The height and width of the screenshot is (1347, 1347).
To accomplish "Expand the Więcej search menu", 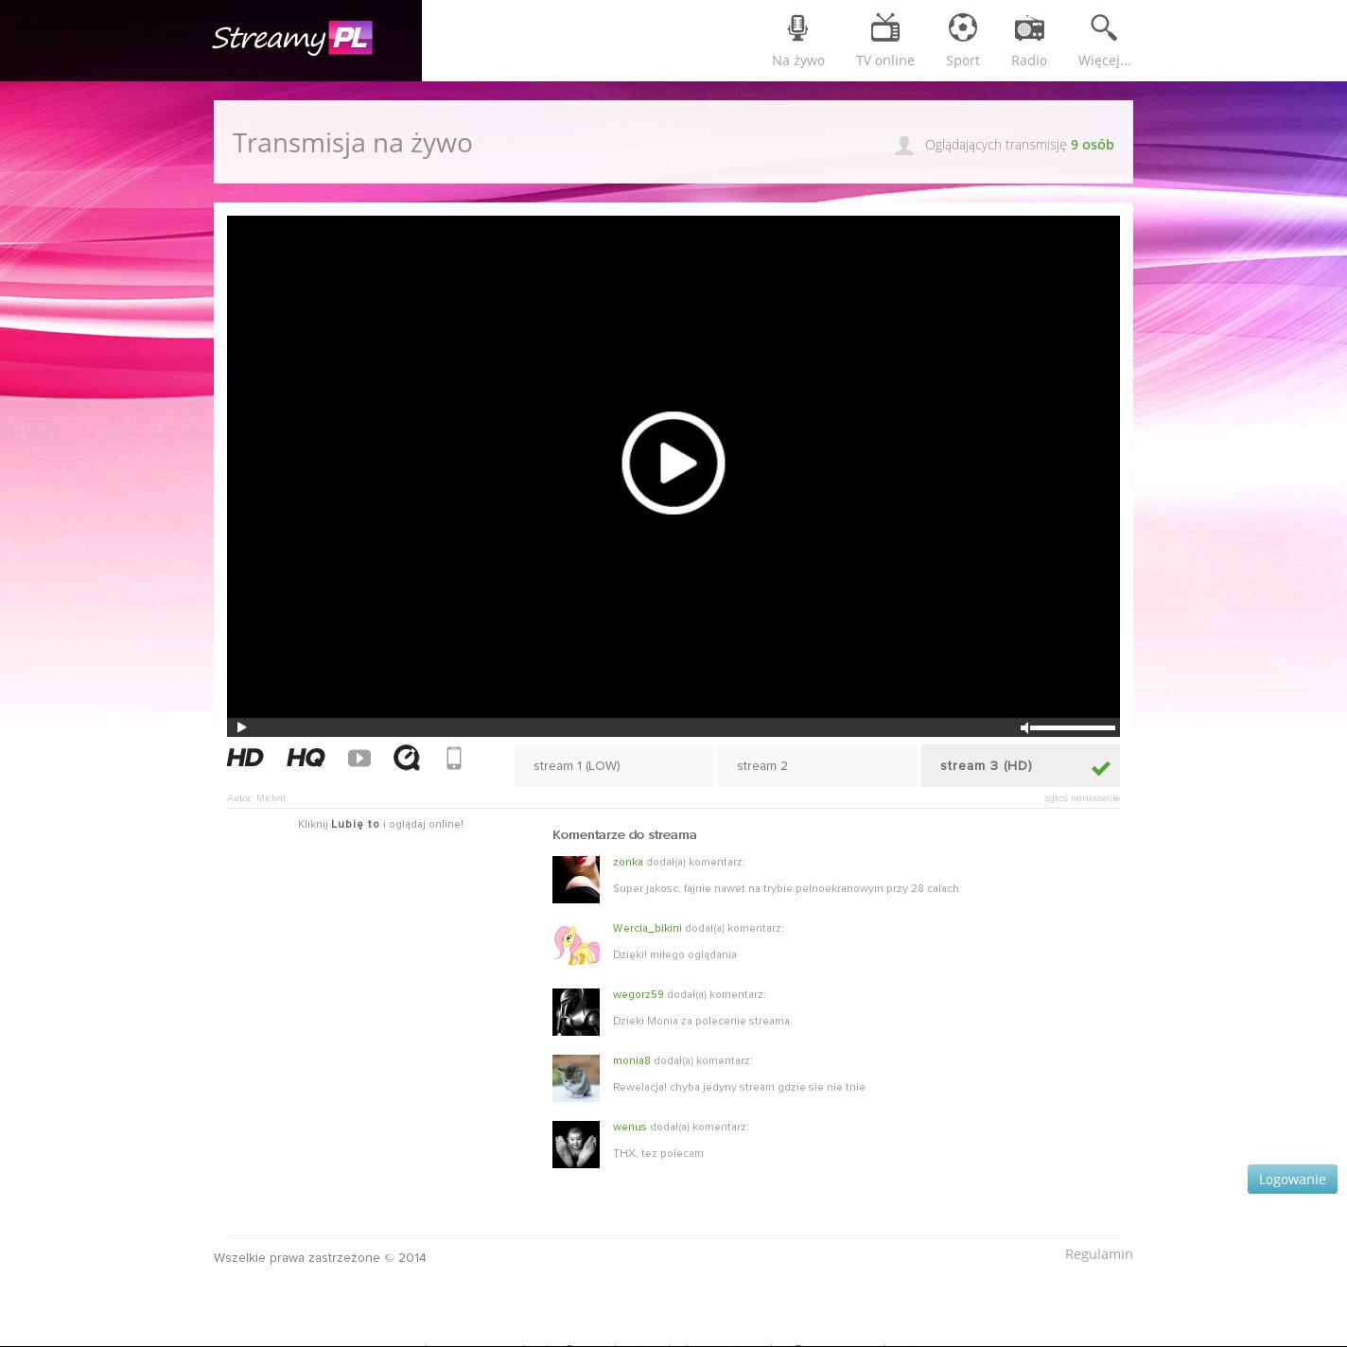I will (1104, 41).
